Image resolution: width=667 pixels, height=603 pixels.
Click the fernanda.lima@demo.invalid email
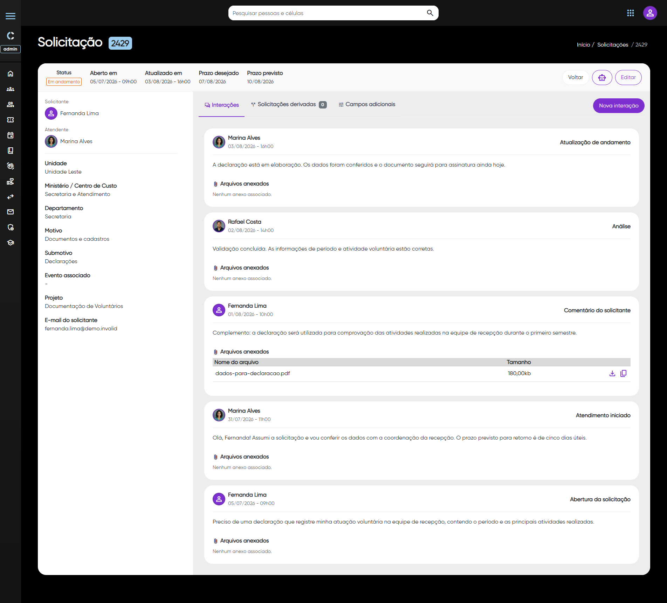[x=81, y=329]
